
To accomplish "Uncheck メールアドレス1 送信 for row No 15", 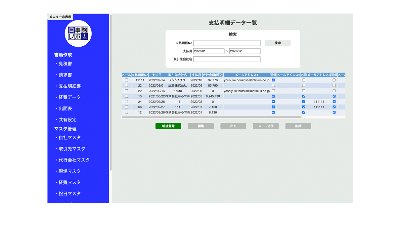I will 273,96.
